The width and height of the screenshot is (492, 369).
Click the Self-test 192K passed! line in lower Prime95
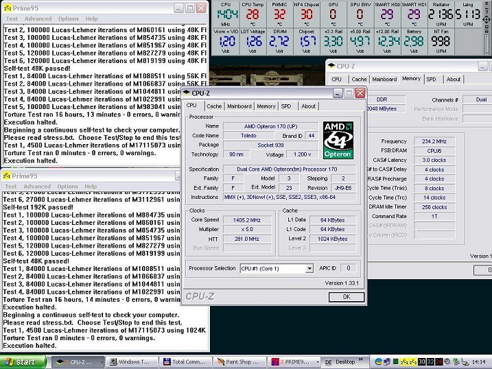[38, 207]
